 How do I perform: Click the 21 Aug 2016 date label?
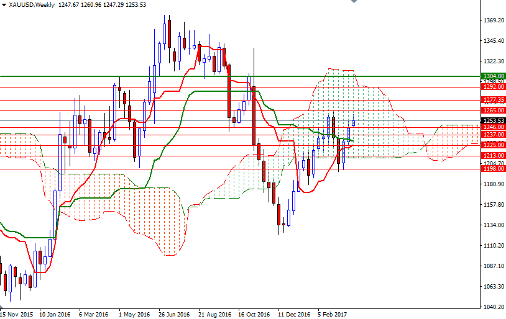pos(214,315)
